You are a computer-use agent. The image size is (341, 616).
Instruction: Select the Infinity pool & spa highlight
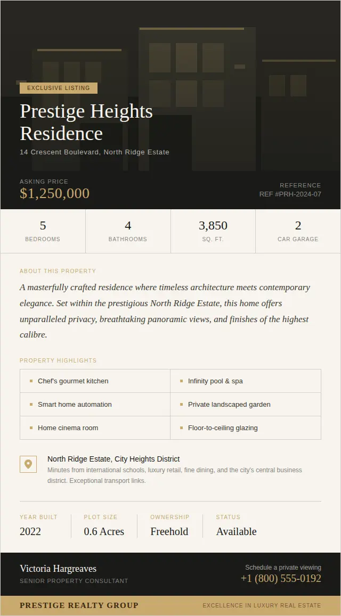tap(215, 381)
